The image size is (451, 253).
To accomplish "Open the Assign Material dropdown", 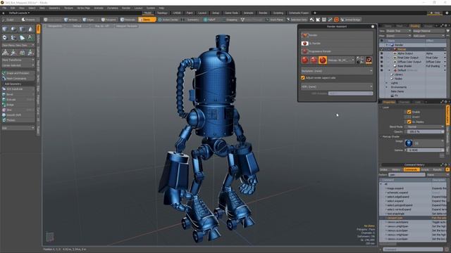I will click(x=428, y=31).
